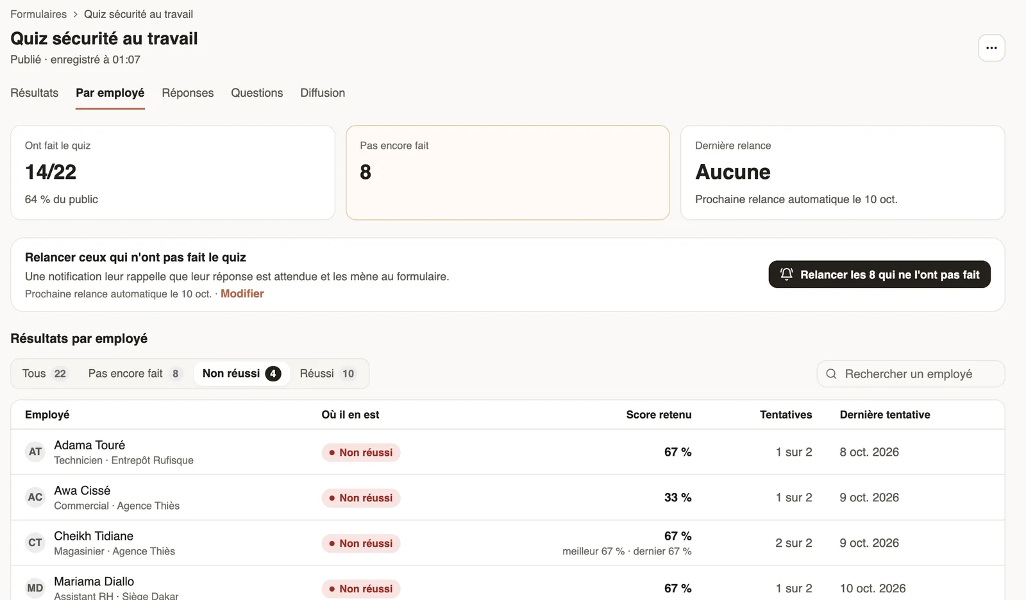Click the Où il en est column header

click(x=350, y=415)
